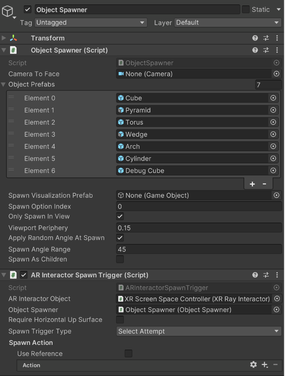Open object picker for AR Interactor Object field

(277, 298)
